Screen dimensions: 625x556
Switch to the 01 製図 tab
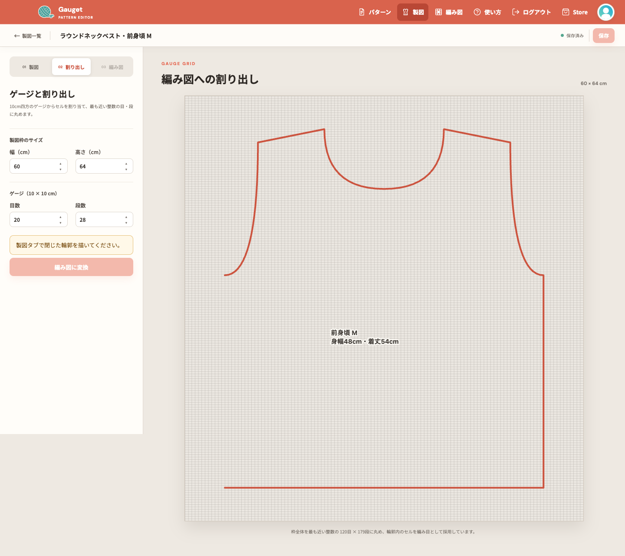pos(30,67)
